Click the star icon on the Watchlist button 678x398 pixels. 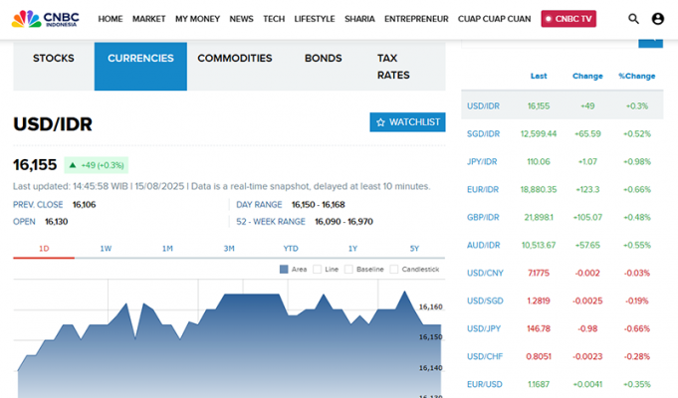(x=380, y=122)
